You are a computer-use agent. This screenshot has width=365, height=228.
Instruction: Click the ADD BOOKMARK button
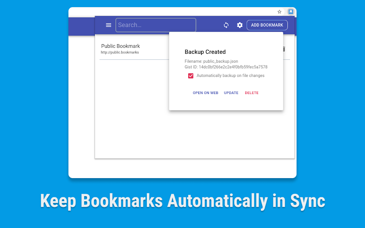[x=267, y=25]
